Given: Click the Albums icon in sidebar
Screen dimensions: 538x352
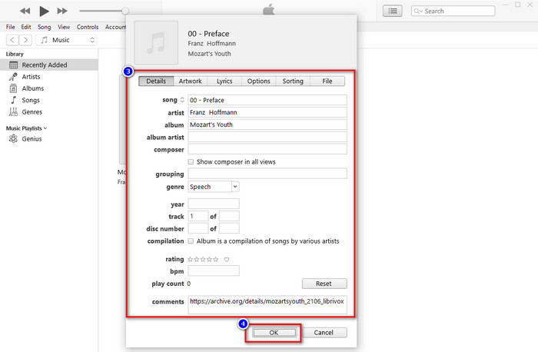Looking at the screenshot, I should click(x=13, y=88).
